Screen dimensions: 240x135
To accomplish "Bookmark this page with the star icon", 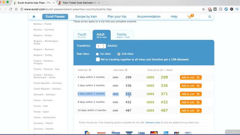I will click(x=203, y=9).
